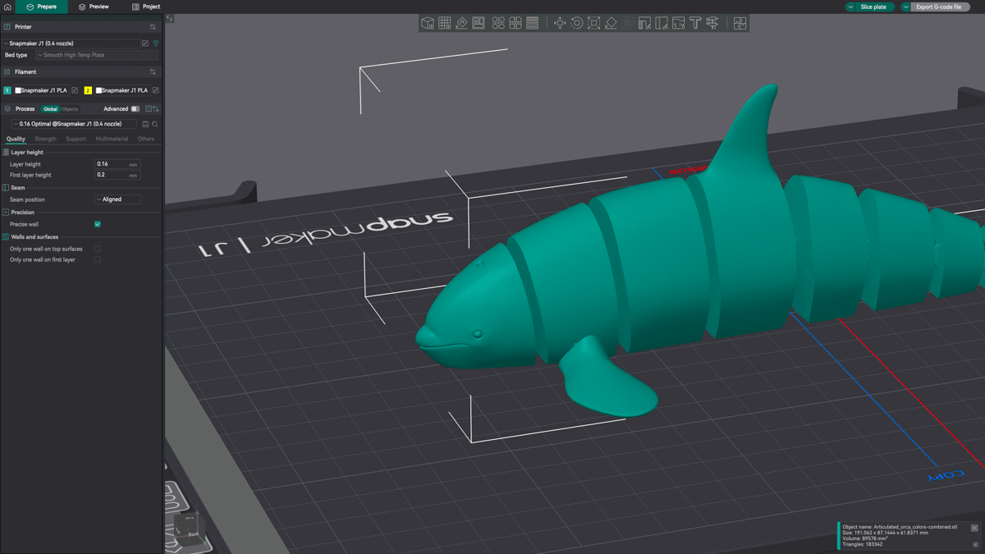Select the Measure caliper tool
This screenshot has width=985, height=554.
click(712, 23)
